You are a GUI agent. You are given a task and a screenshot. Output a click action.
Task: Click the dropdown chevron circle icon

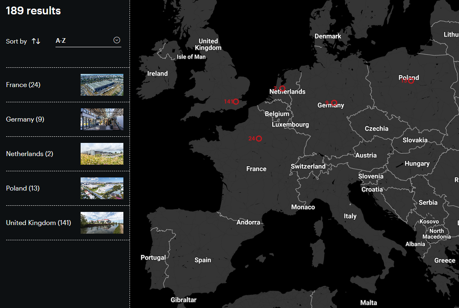pyautogui.click(x=117, y=40)
